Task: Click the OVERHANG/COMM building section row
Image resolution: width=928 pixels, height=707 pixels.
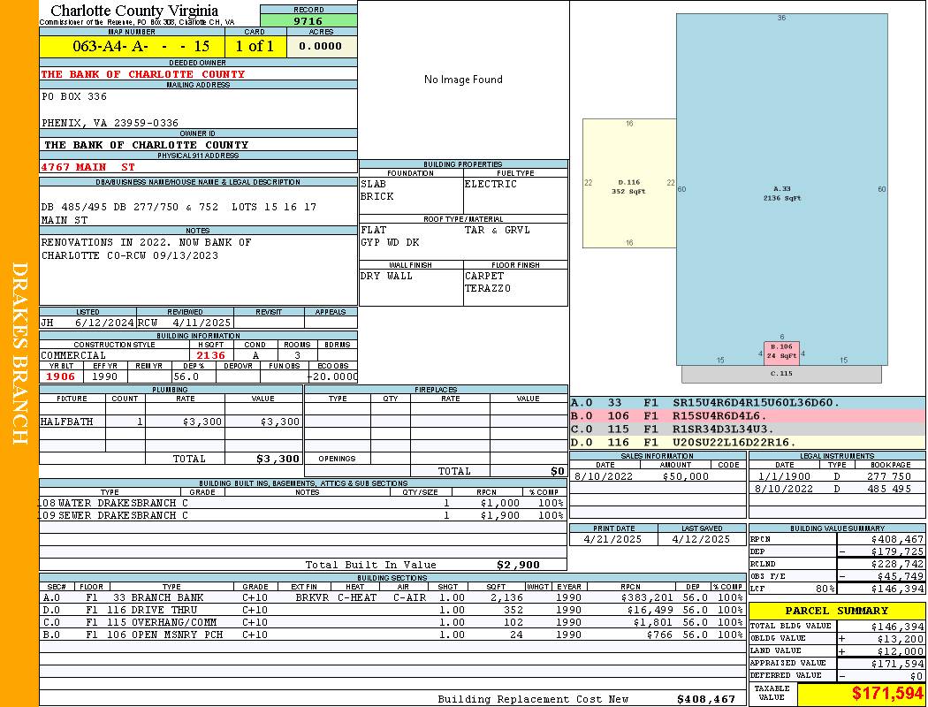Action: click(x=393, y=622)
